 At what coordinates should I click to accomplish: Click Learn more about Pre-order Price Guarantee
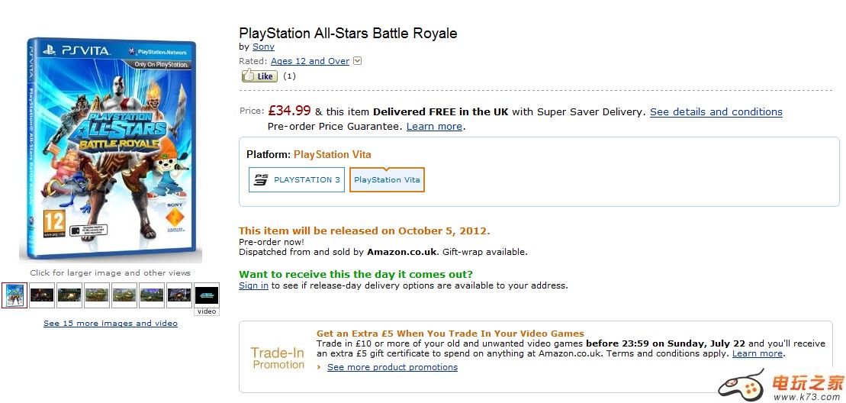tap(434, 127)
